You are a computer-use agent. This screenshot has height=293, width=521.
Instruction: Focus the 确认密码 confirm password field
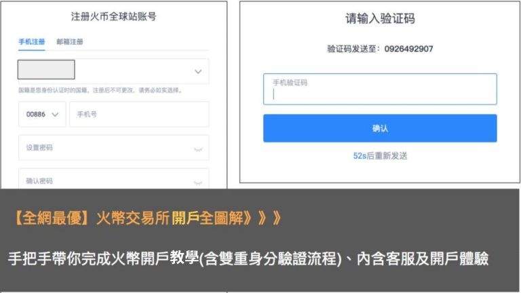[114, 179]
